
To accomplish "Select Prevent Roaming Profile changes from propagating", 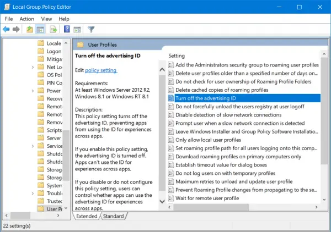I will (244, 190).
